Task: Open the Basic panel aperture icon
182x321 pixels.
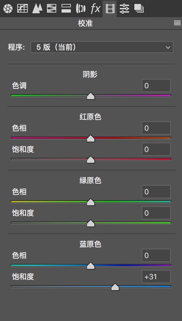Action: tap(8, 9)
